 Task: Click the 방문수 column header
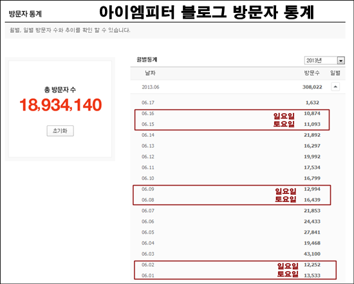tap(312, 73)
